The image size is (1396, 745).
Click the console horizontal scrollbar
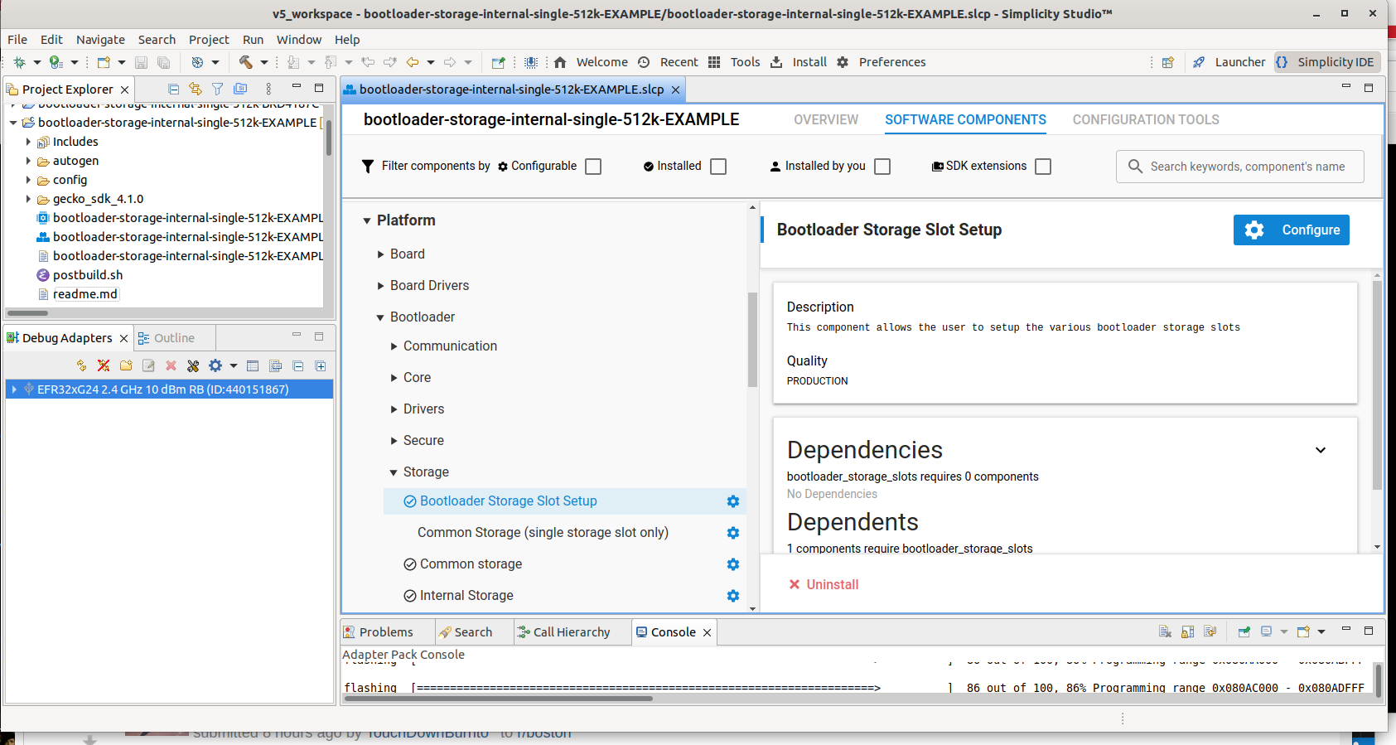click(497, 699)
